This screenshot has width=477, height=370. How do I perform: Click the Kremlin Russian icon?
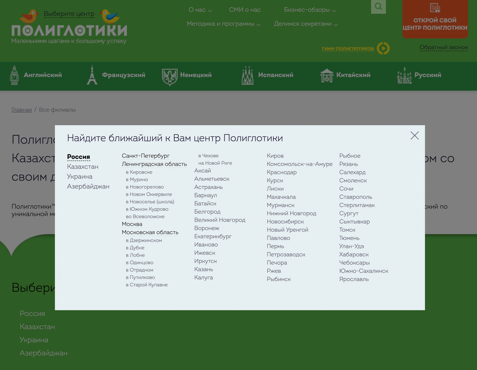click(405, 76)
